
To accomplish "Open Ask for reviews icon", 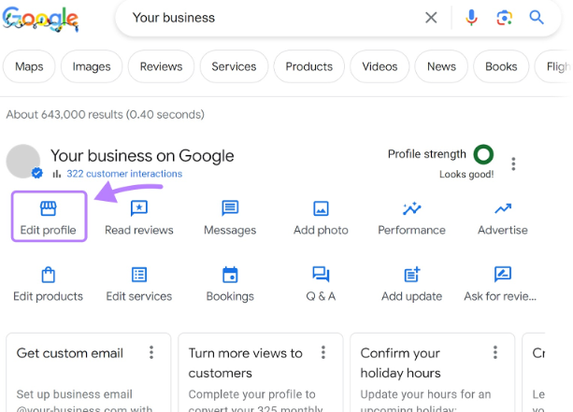I will pyautogui.click(x=503, y=275).
